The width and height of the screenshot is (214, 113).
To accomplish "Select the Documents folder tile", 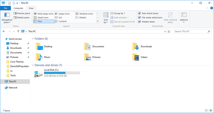I will coord(94,47).
